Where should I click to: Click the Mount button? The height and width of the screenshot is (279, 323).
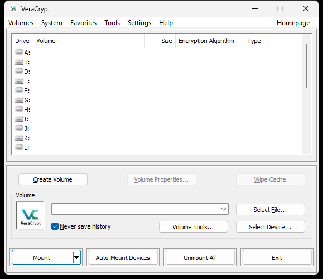(x=42, y=258)
